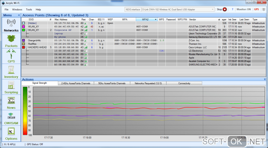The image size is (268, 148).
Task: Open the NDIS interface adapter dropdown
Action: tap(213, 9)
